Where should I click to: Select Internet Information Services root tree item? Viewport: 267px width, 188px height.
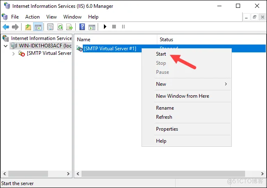41,38
